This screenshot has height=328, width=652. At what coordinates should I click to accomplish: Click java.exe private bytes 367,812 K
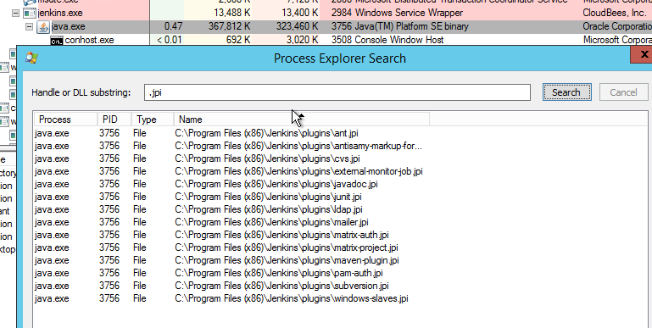click(230, 27)
